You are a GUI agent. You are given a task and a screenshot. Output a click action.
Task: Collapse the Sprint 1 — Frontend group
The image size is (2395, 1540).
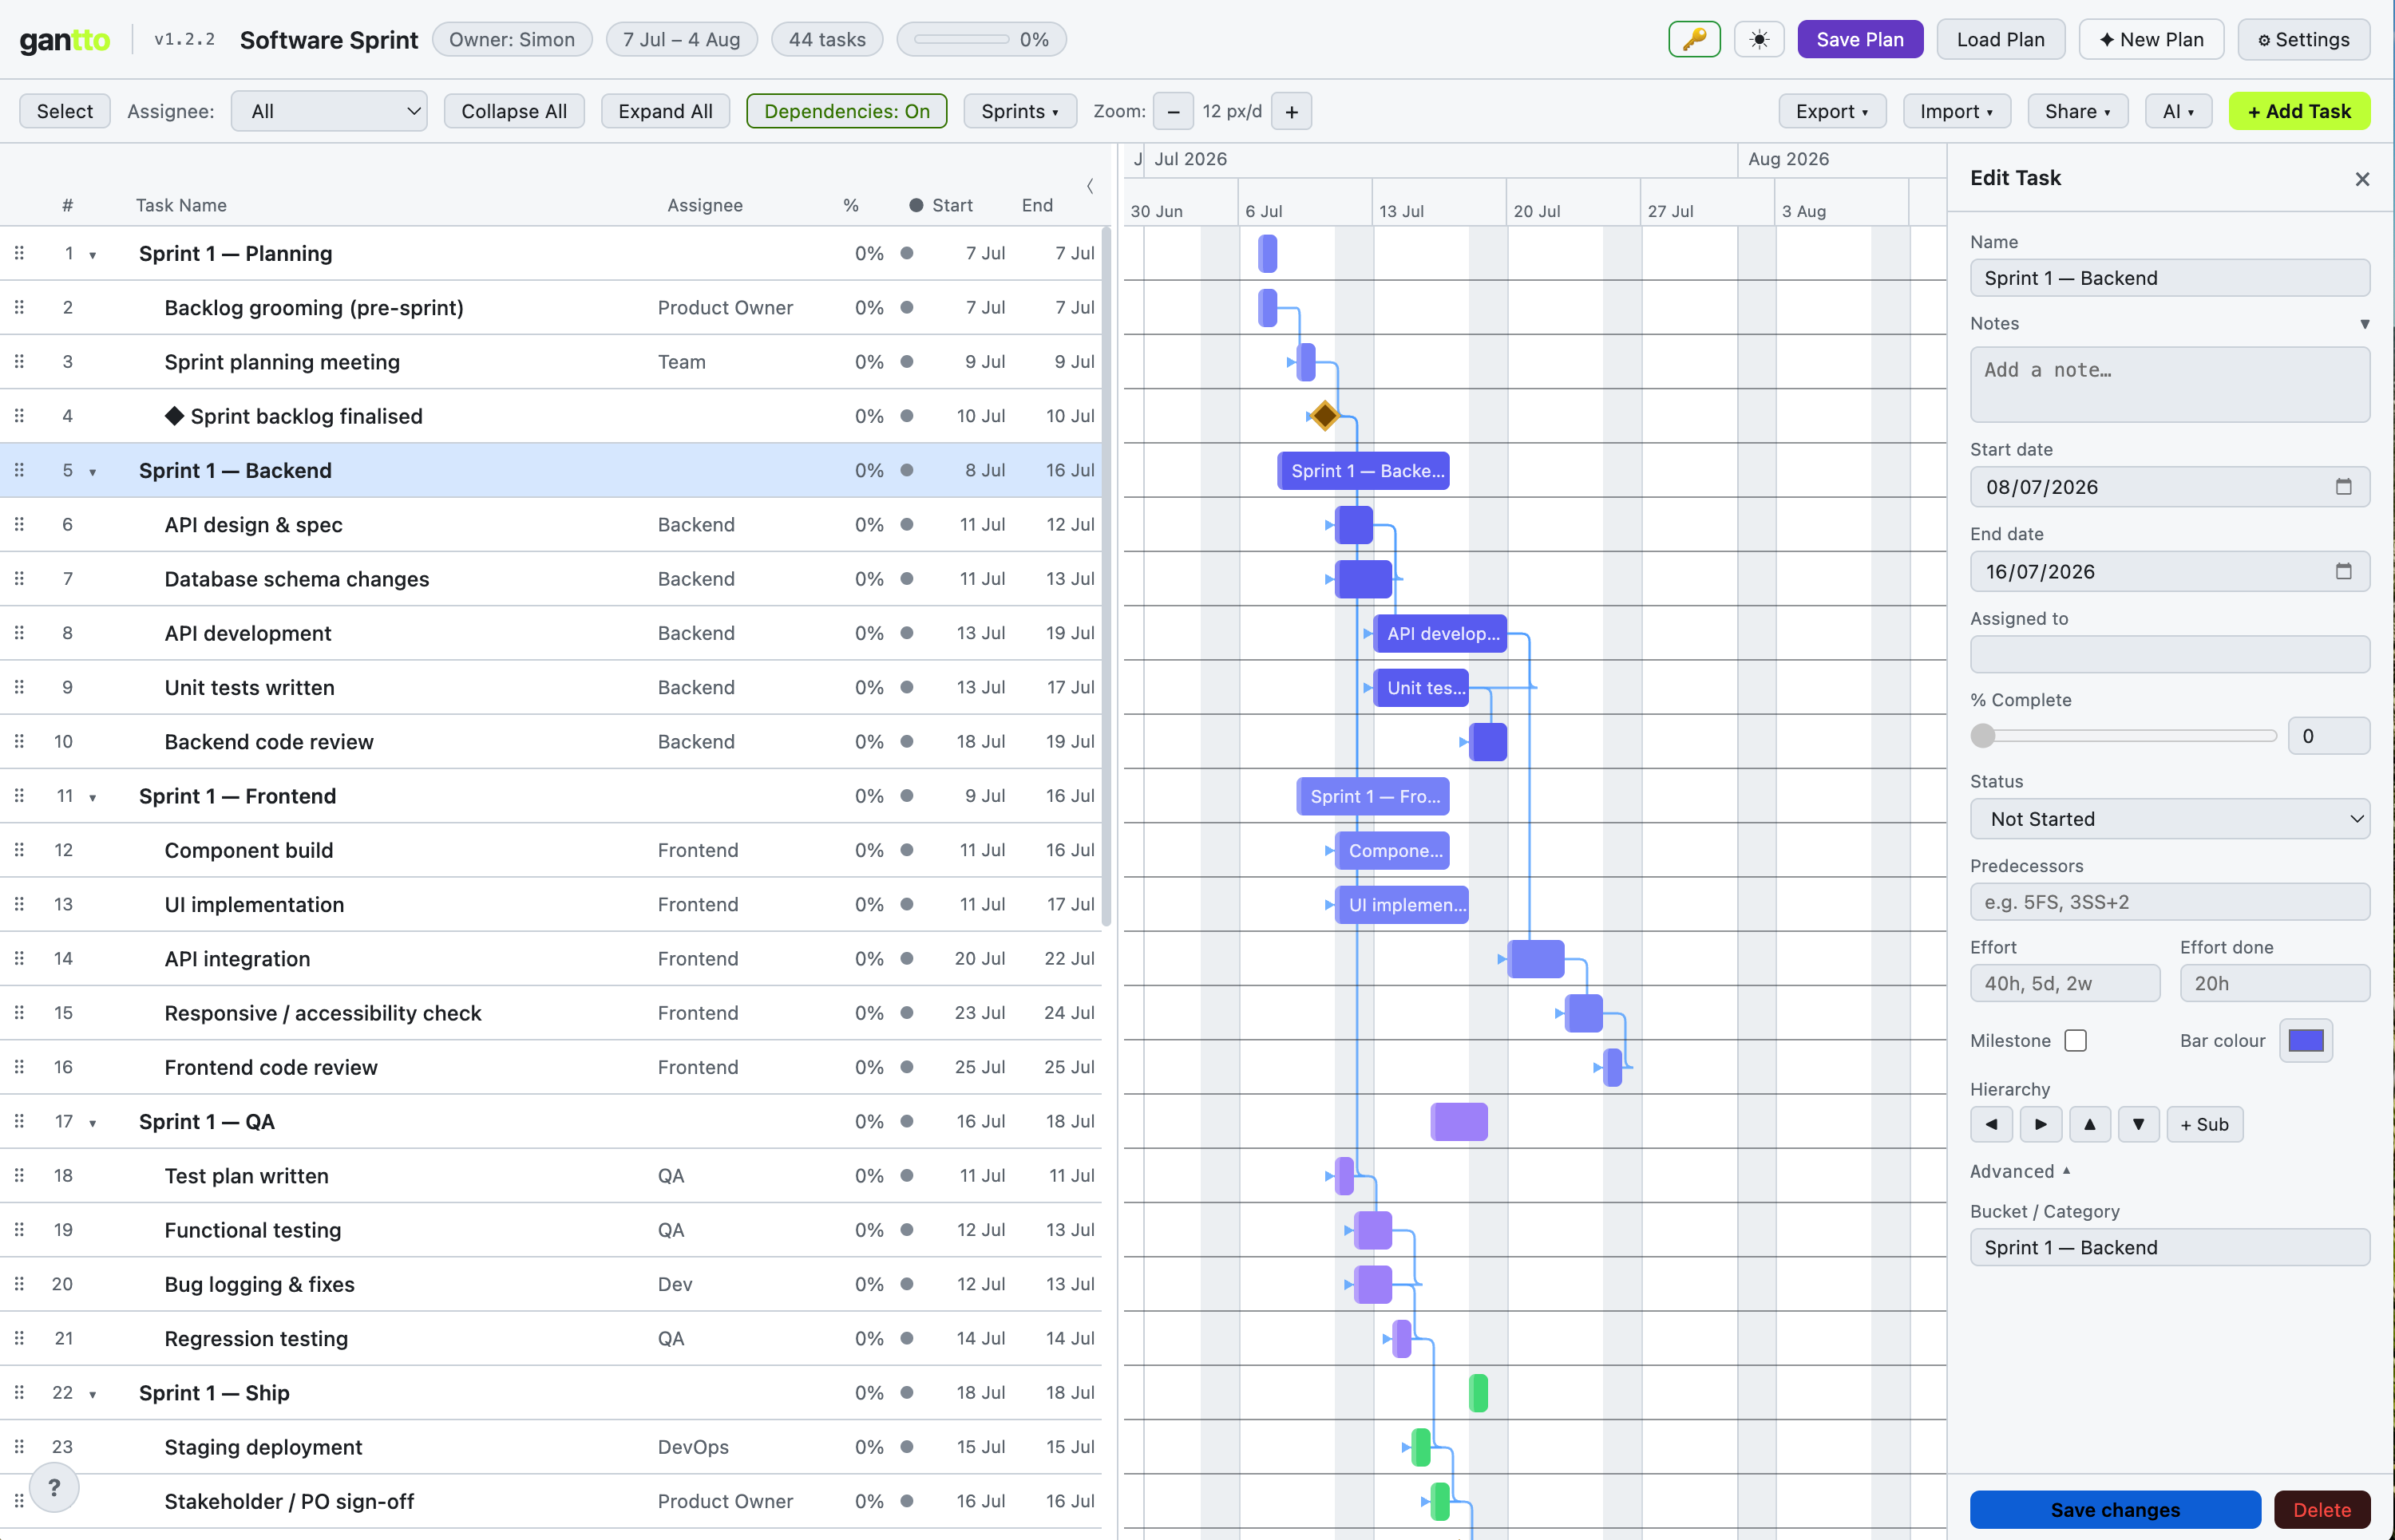point(92,798)
